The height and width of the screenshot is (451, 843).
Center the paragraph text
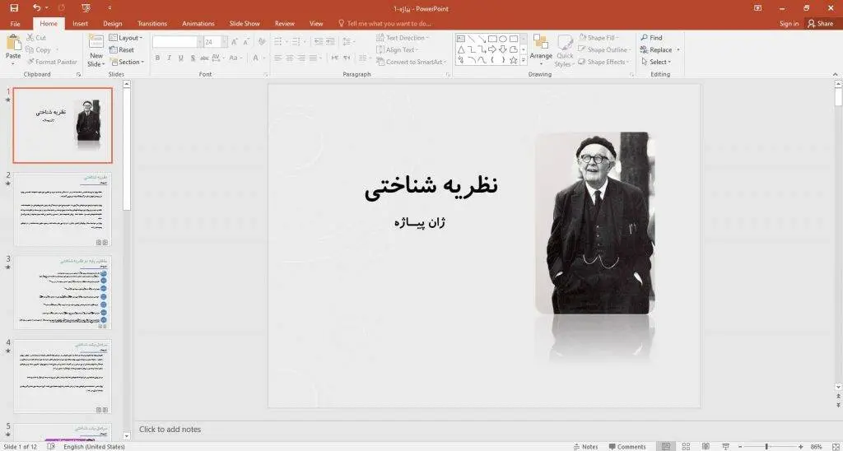[x=290, y=58]
